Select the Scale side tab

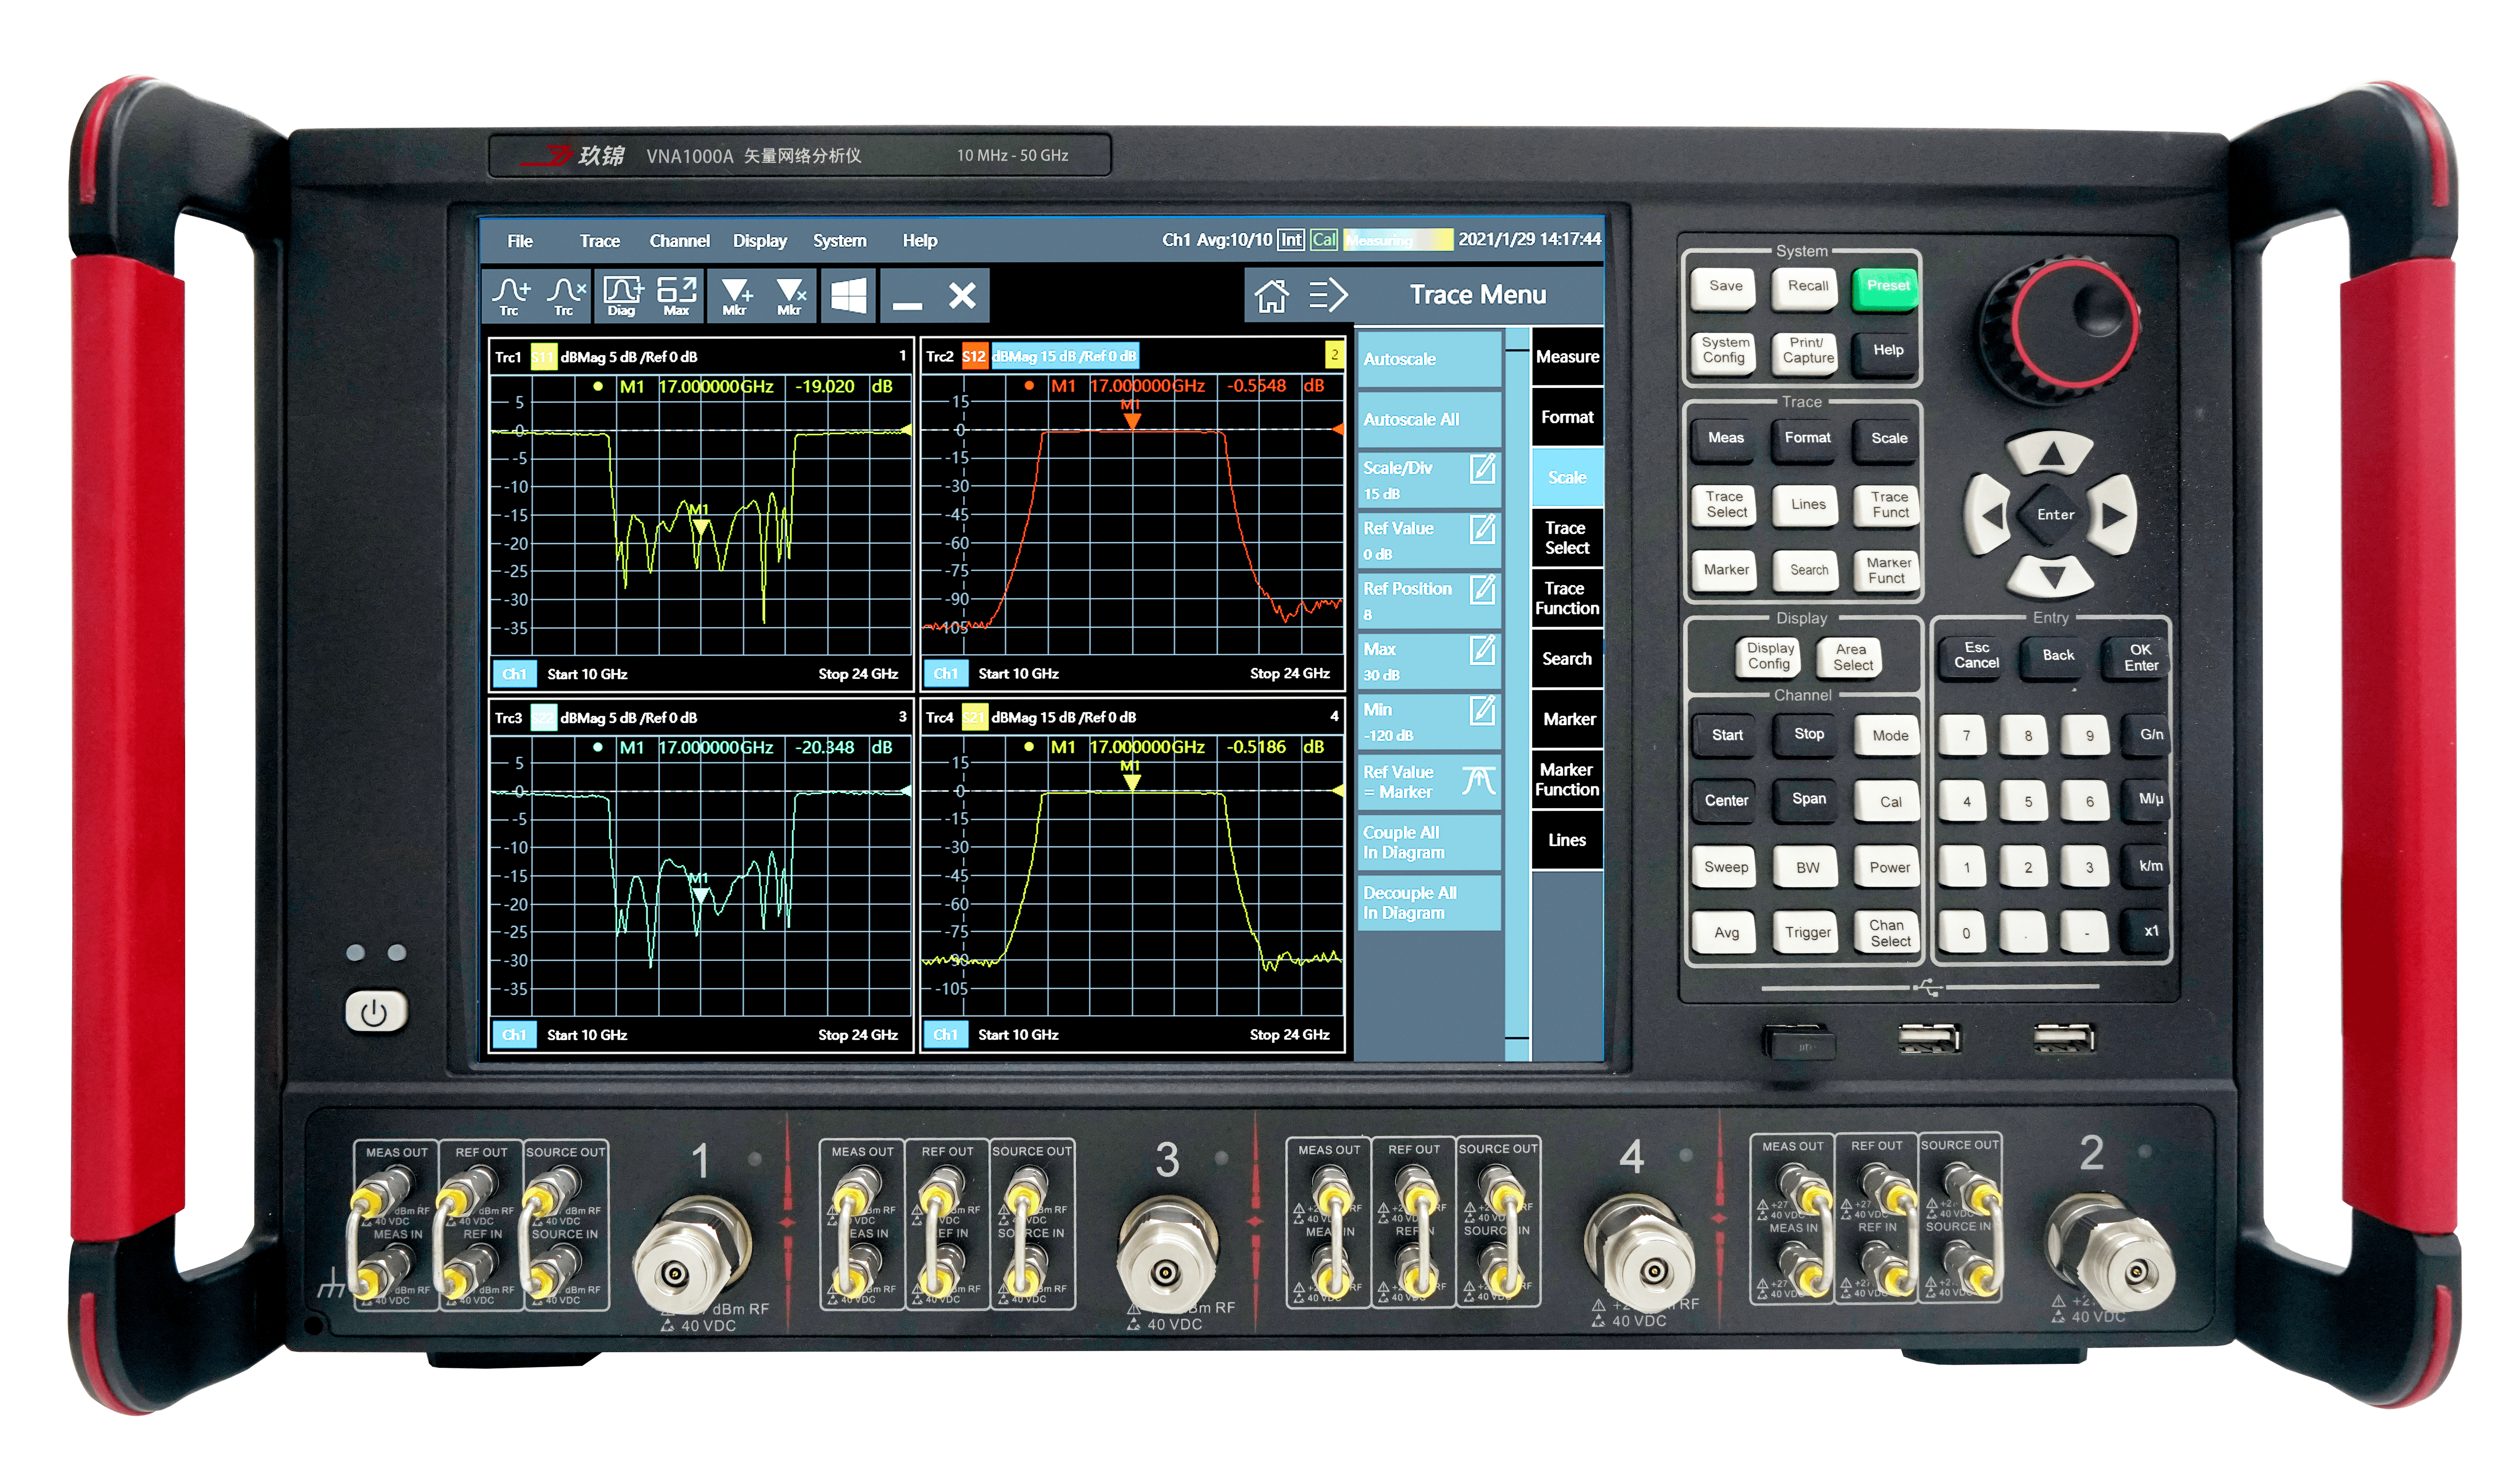coord(1567,478)
